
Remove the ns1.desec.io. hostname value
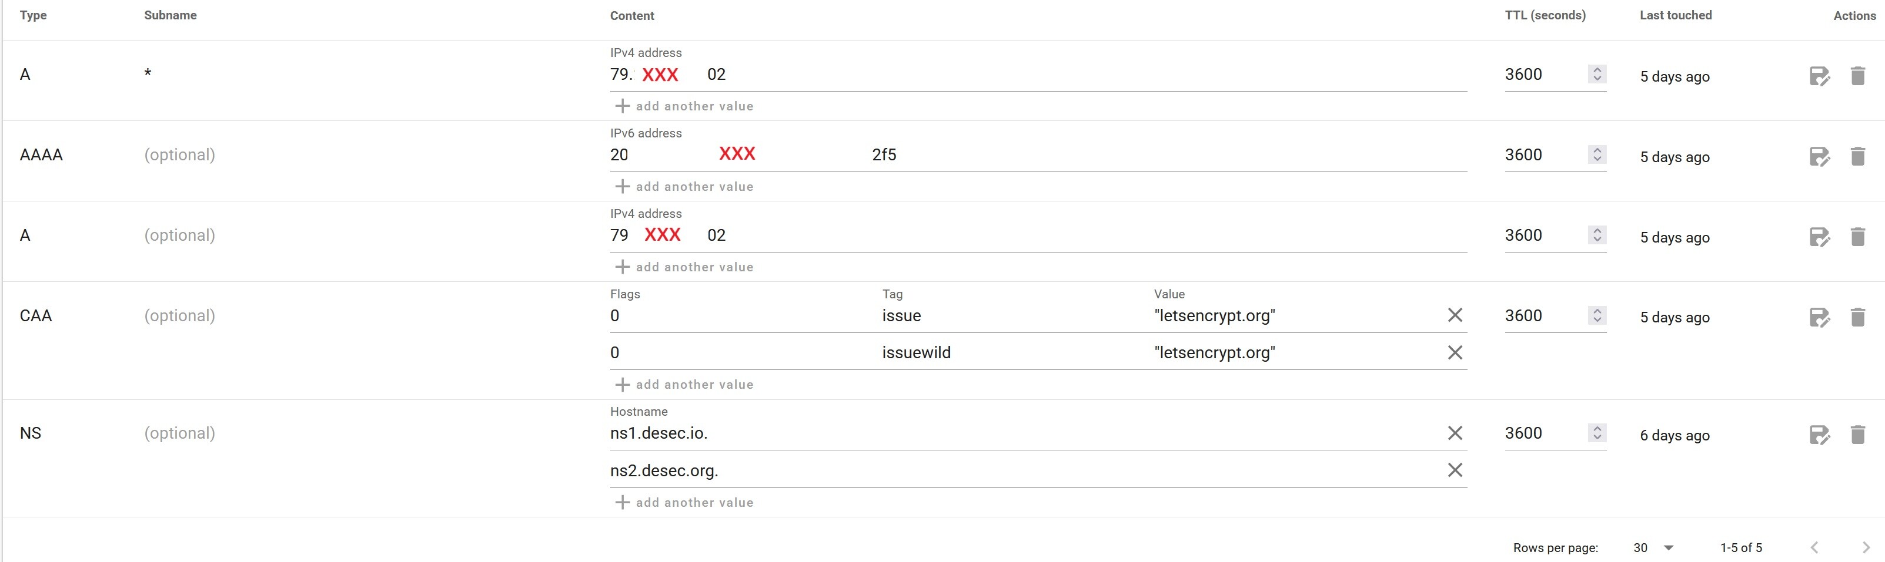pyautogui.click(x=1455, y=433)
